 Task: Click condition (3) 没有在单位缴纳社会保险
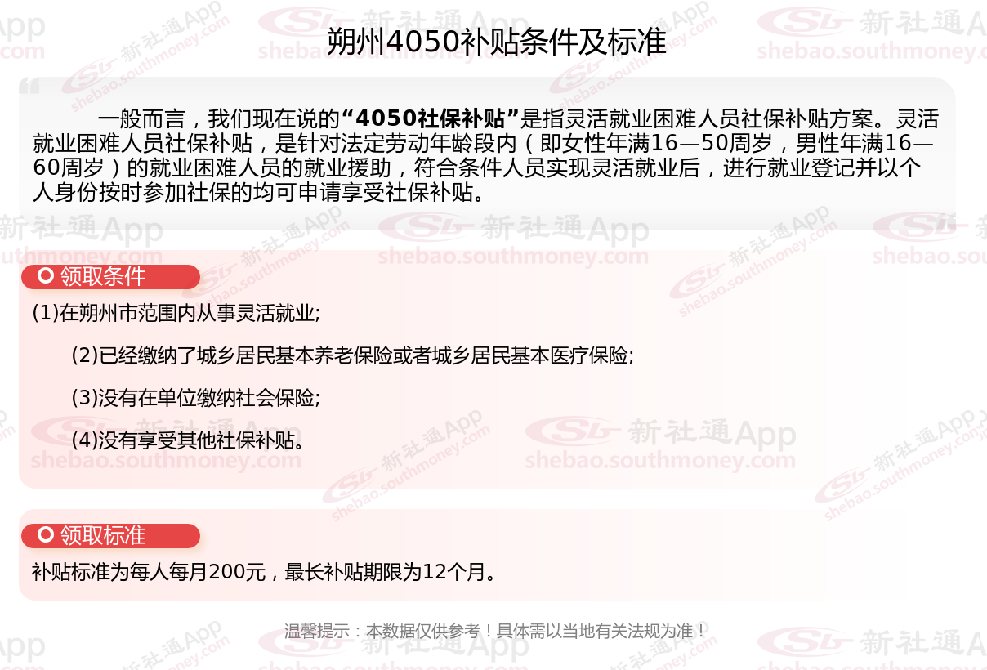(x=195, y=398)
